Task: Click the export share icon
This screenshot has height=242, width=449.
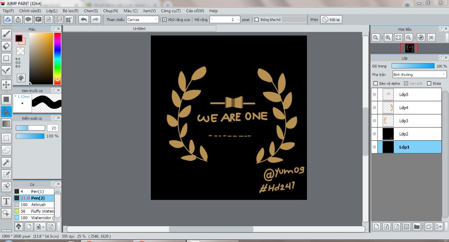Action: pos(18,19)
